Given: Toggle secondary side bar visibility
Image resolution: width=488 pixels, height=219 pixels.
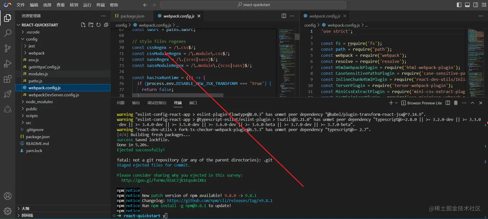Looking at the screenshot, I should [475, 5].
